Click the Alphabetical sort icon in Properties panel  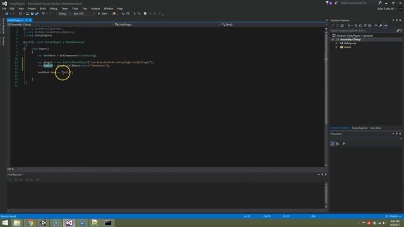338,144
